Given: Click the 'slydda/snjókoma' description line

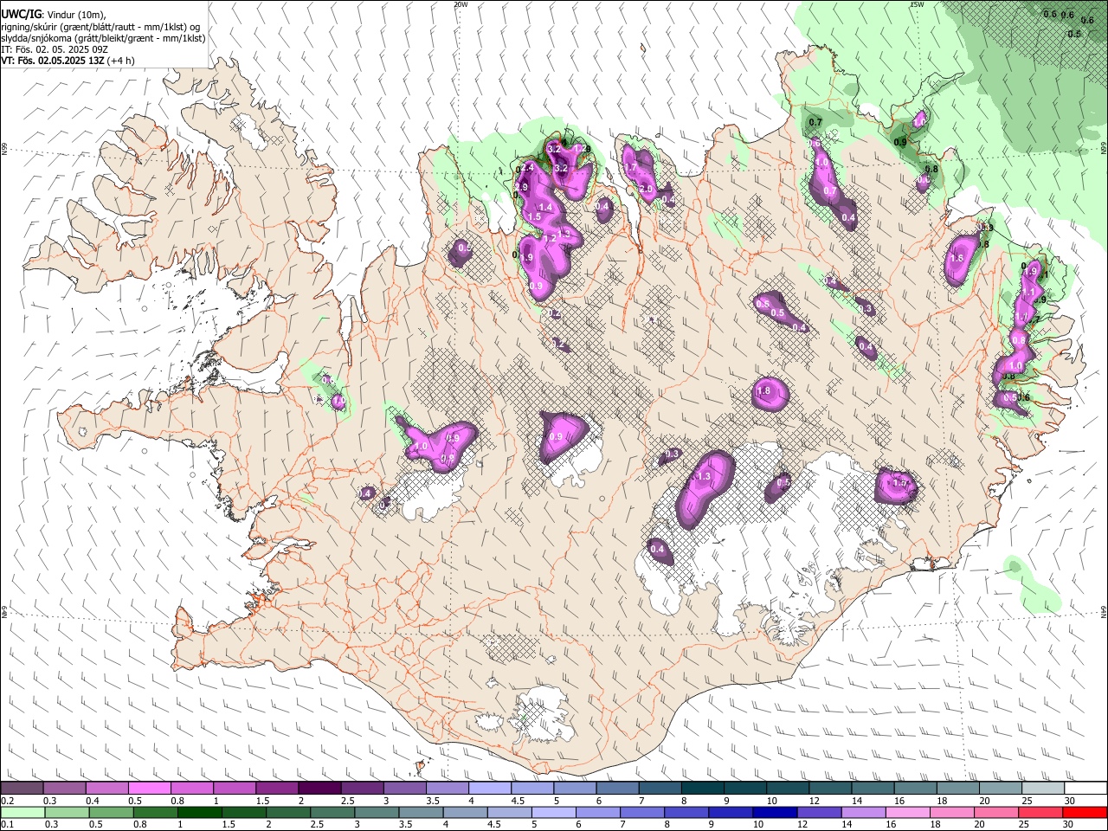Looking at the screenshot, I should 102,38.
